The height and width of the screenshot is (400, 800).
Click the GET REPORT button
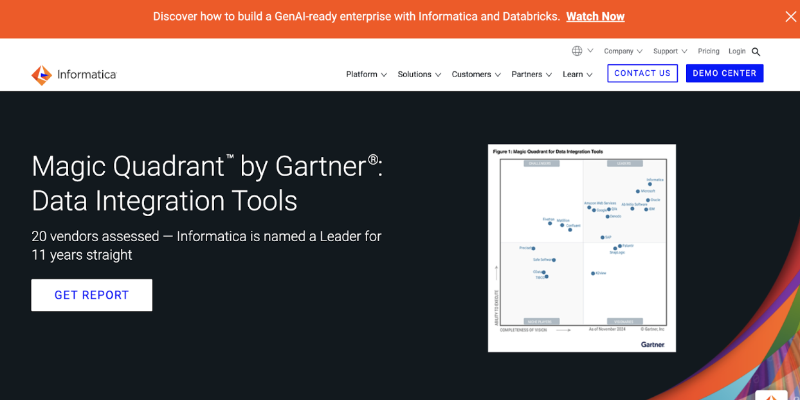[x=92, y=295]
